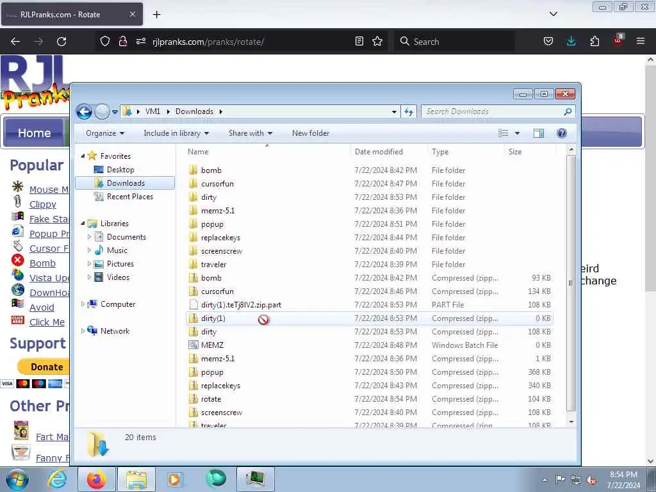This screenshot has width=656, height=492.
Task: Sort by the Date modified column
Action: pyautogui.click(x=388, y=151)
